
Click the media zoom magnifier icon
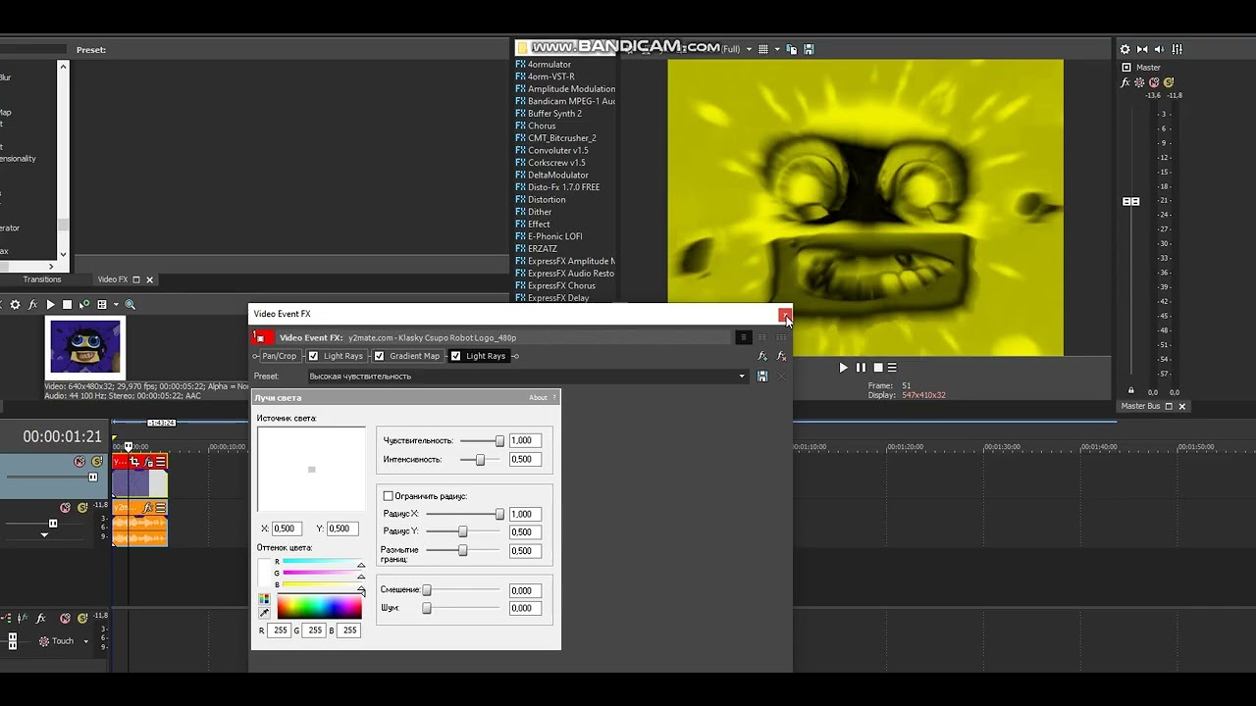(130, 305)
